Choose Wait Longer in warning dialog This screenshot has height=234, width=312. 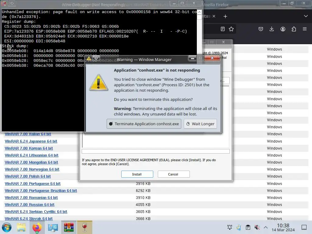(200, 124)
